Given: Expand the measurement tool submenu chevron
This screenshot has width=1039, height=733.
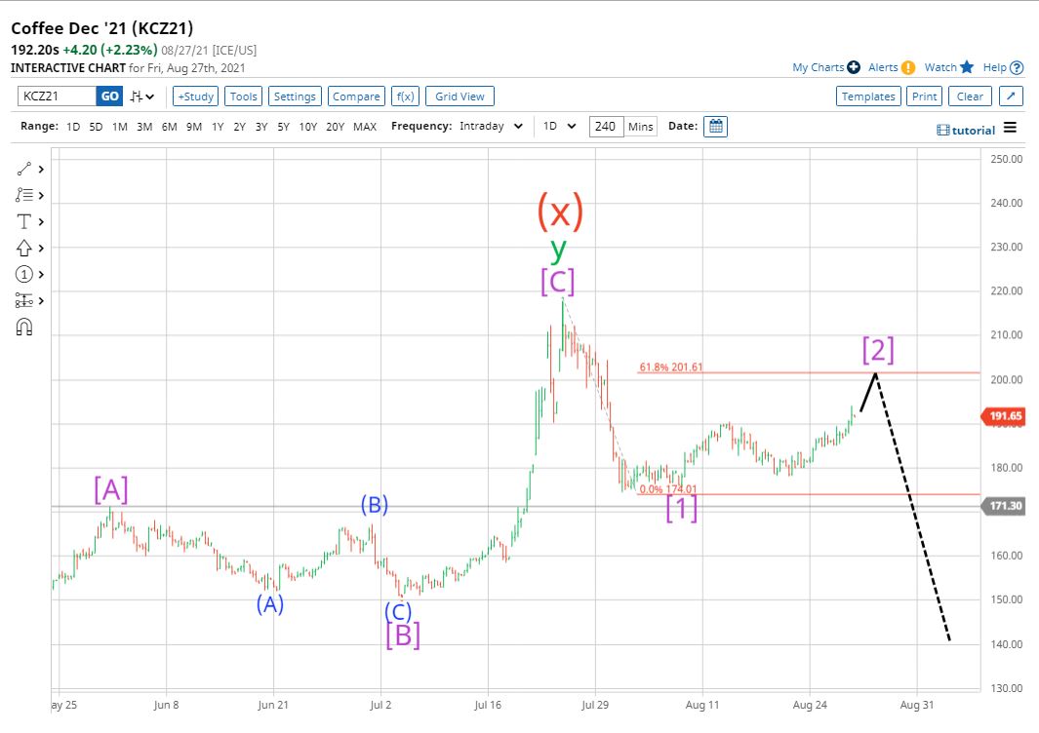Looking at the screenshot, I should click(x=41, y=300).
